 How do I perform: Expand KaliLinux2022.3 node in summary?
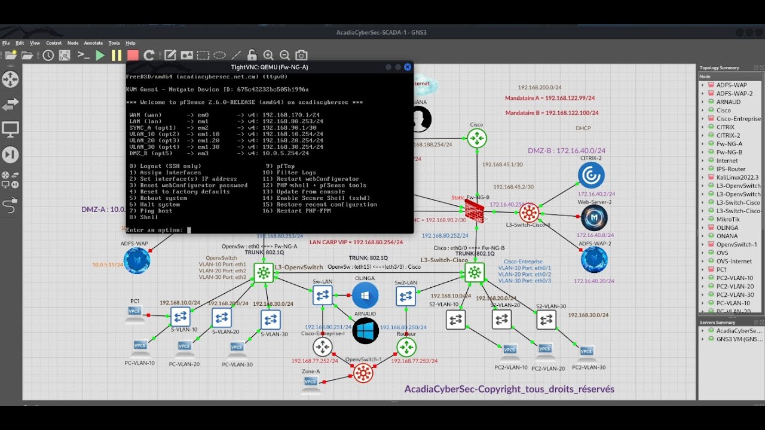tap(703, 177)
